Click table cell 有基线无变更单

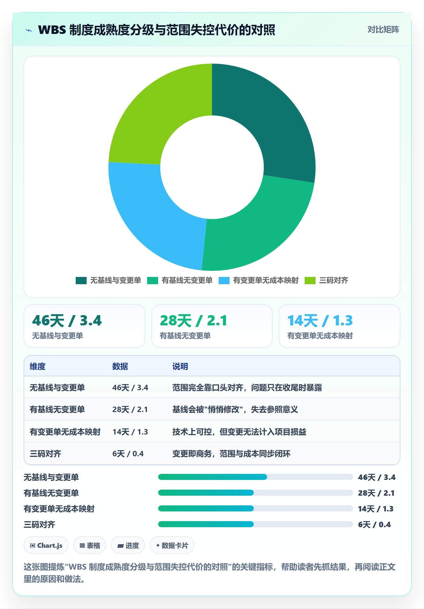[x=57, y=409]
